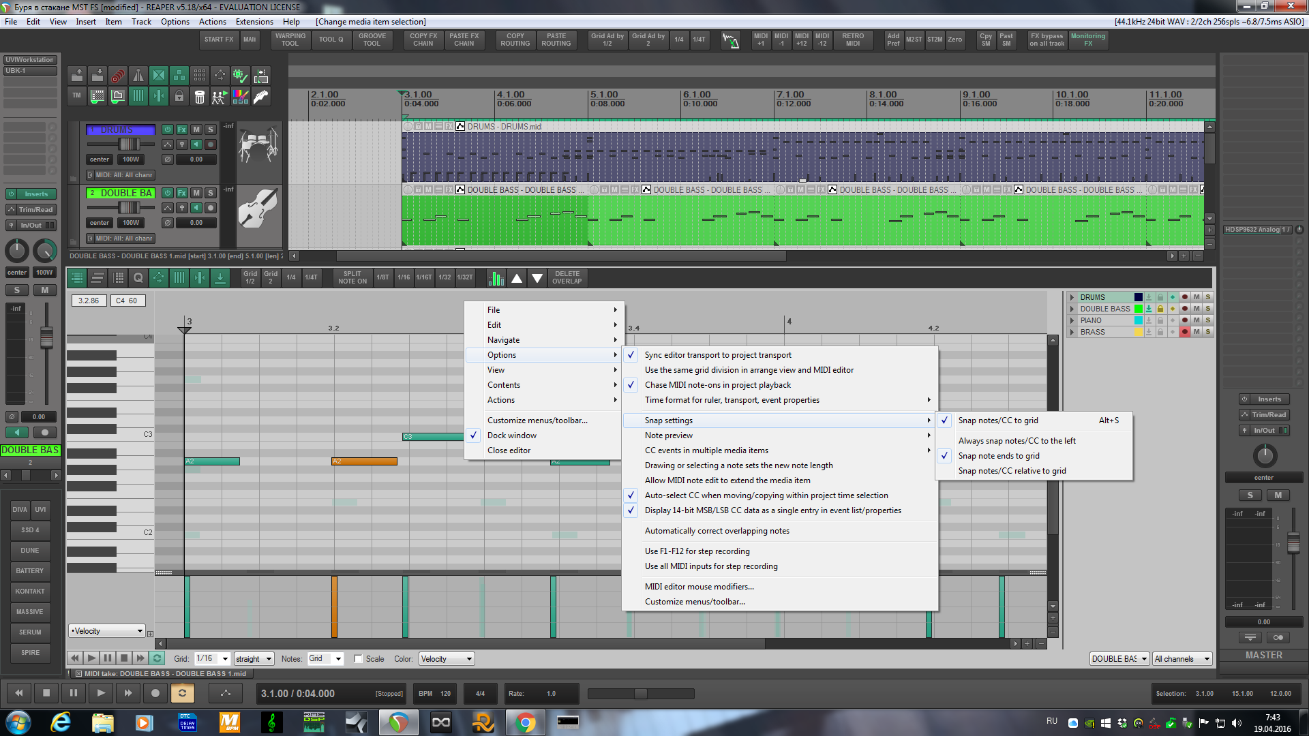Click the velocity bars icon in MIDI toolbar

click(496, 277)
